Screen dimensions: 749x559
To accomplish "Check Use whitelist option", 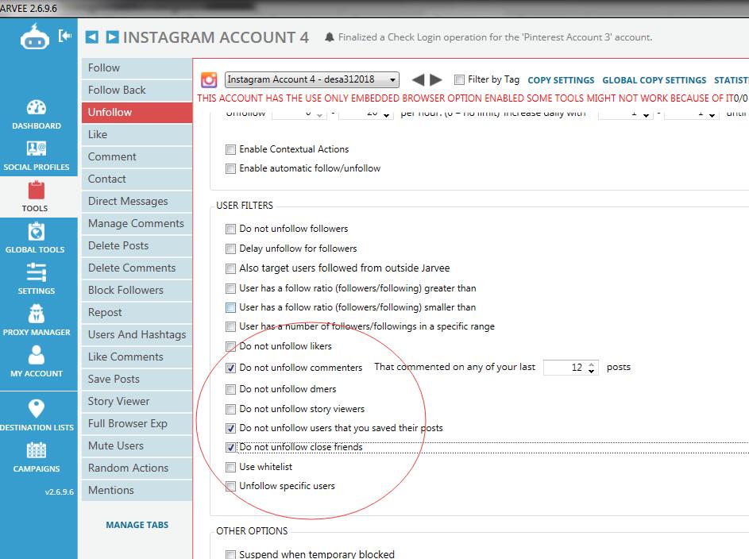I will click(230, 467).
